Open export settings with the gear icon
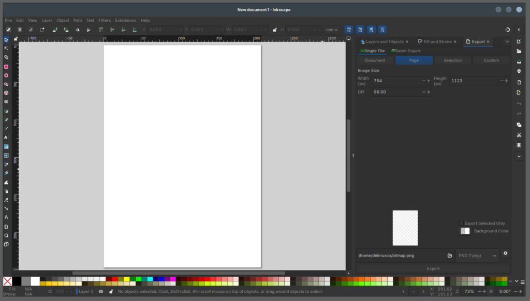The image size is (530, 301). (x=505, y=254)
